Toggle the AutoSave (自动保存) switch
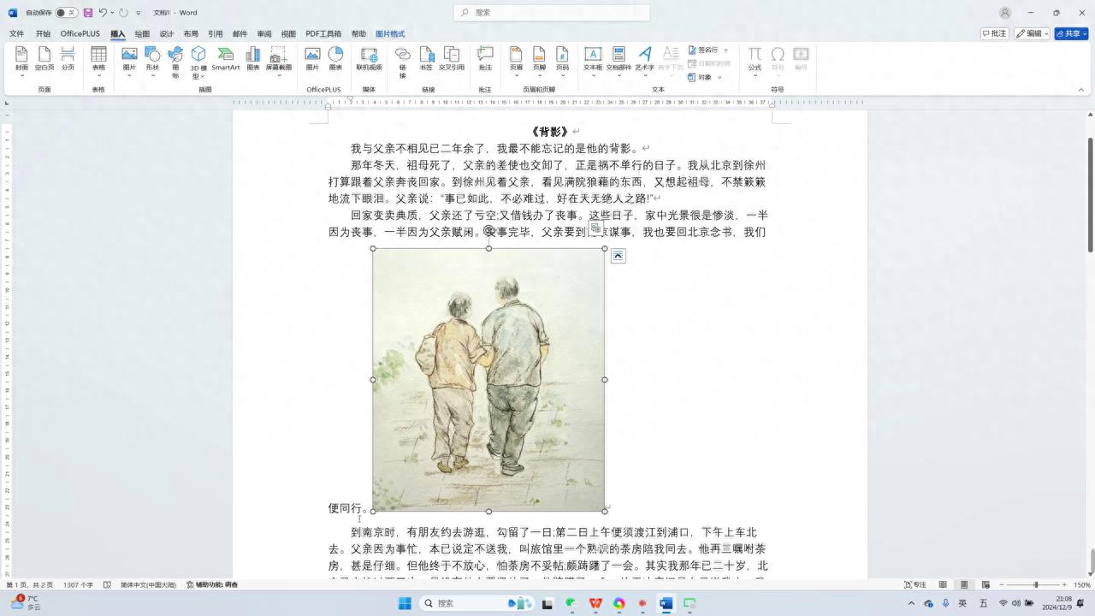The height and width of the screenshot is (616, 1095). 65,13
